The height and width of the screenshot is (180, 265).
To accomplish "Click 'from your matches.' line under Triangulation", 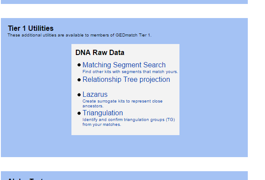I will click(102, 125).
